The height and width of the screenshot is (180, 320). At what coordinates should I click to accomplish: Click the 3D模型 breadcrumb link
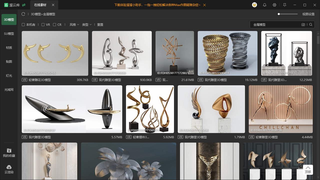click(x=36, y=14)
